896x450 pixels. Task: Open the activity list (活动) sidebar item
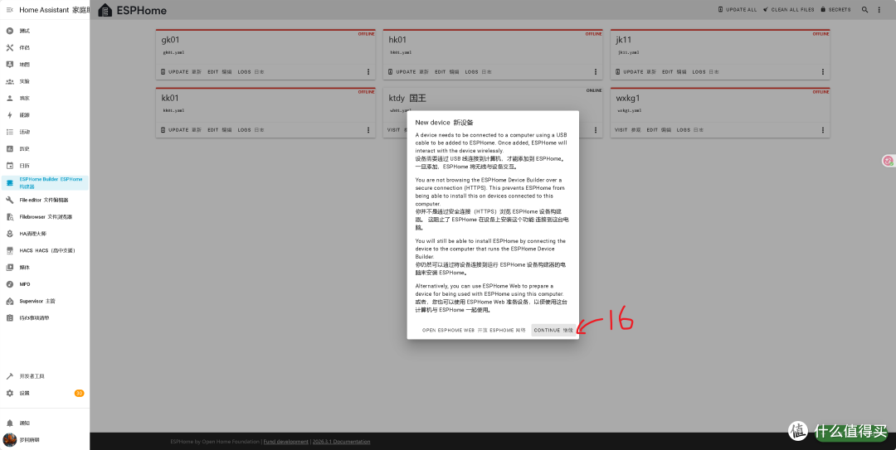coord(45,132)
